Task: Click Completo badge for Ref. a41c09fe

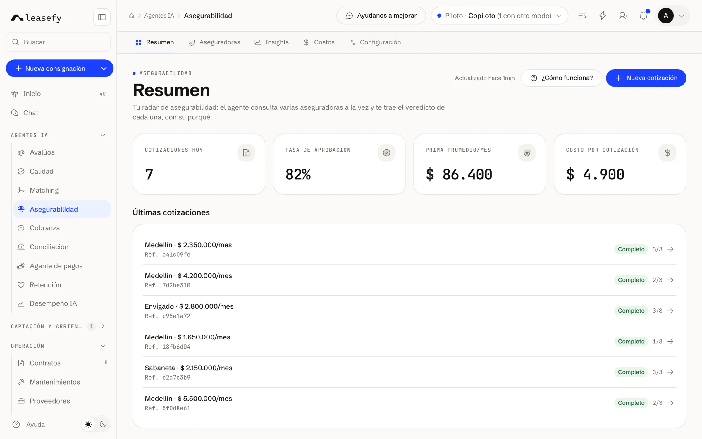Action: click(631, 249)
